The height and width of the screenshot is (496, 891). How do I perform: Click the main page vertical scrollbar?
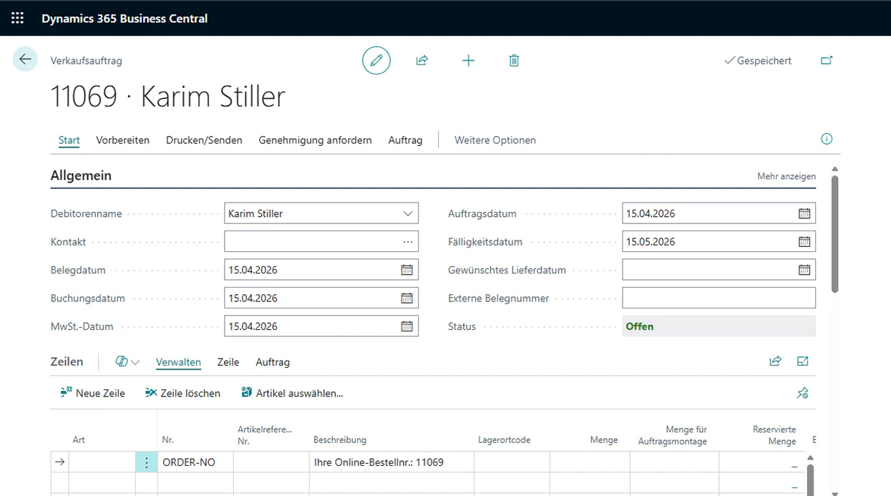click(x=834, y=233)
